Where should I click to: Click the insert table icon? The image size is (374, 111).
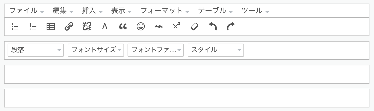click(x=51, y=26)
